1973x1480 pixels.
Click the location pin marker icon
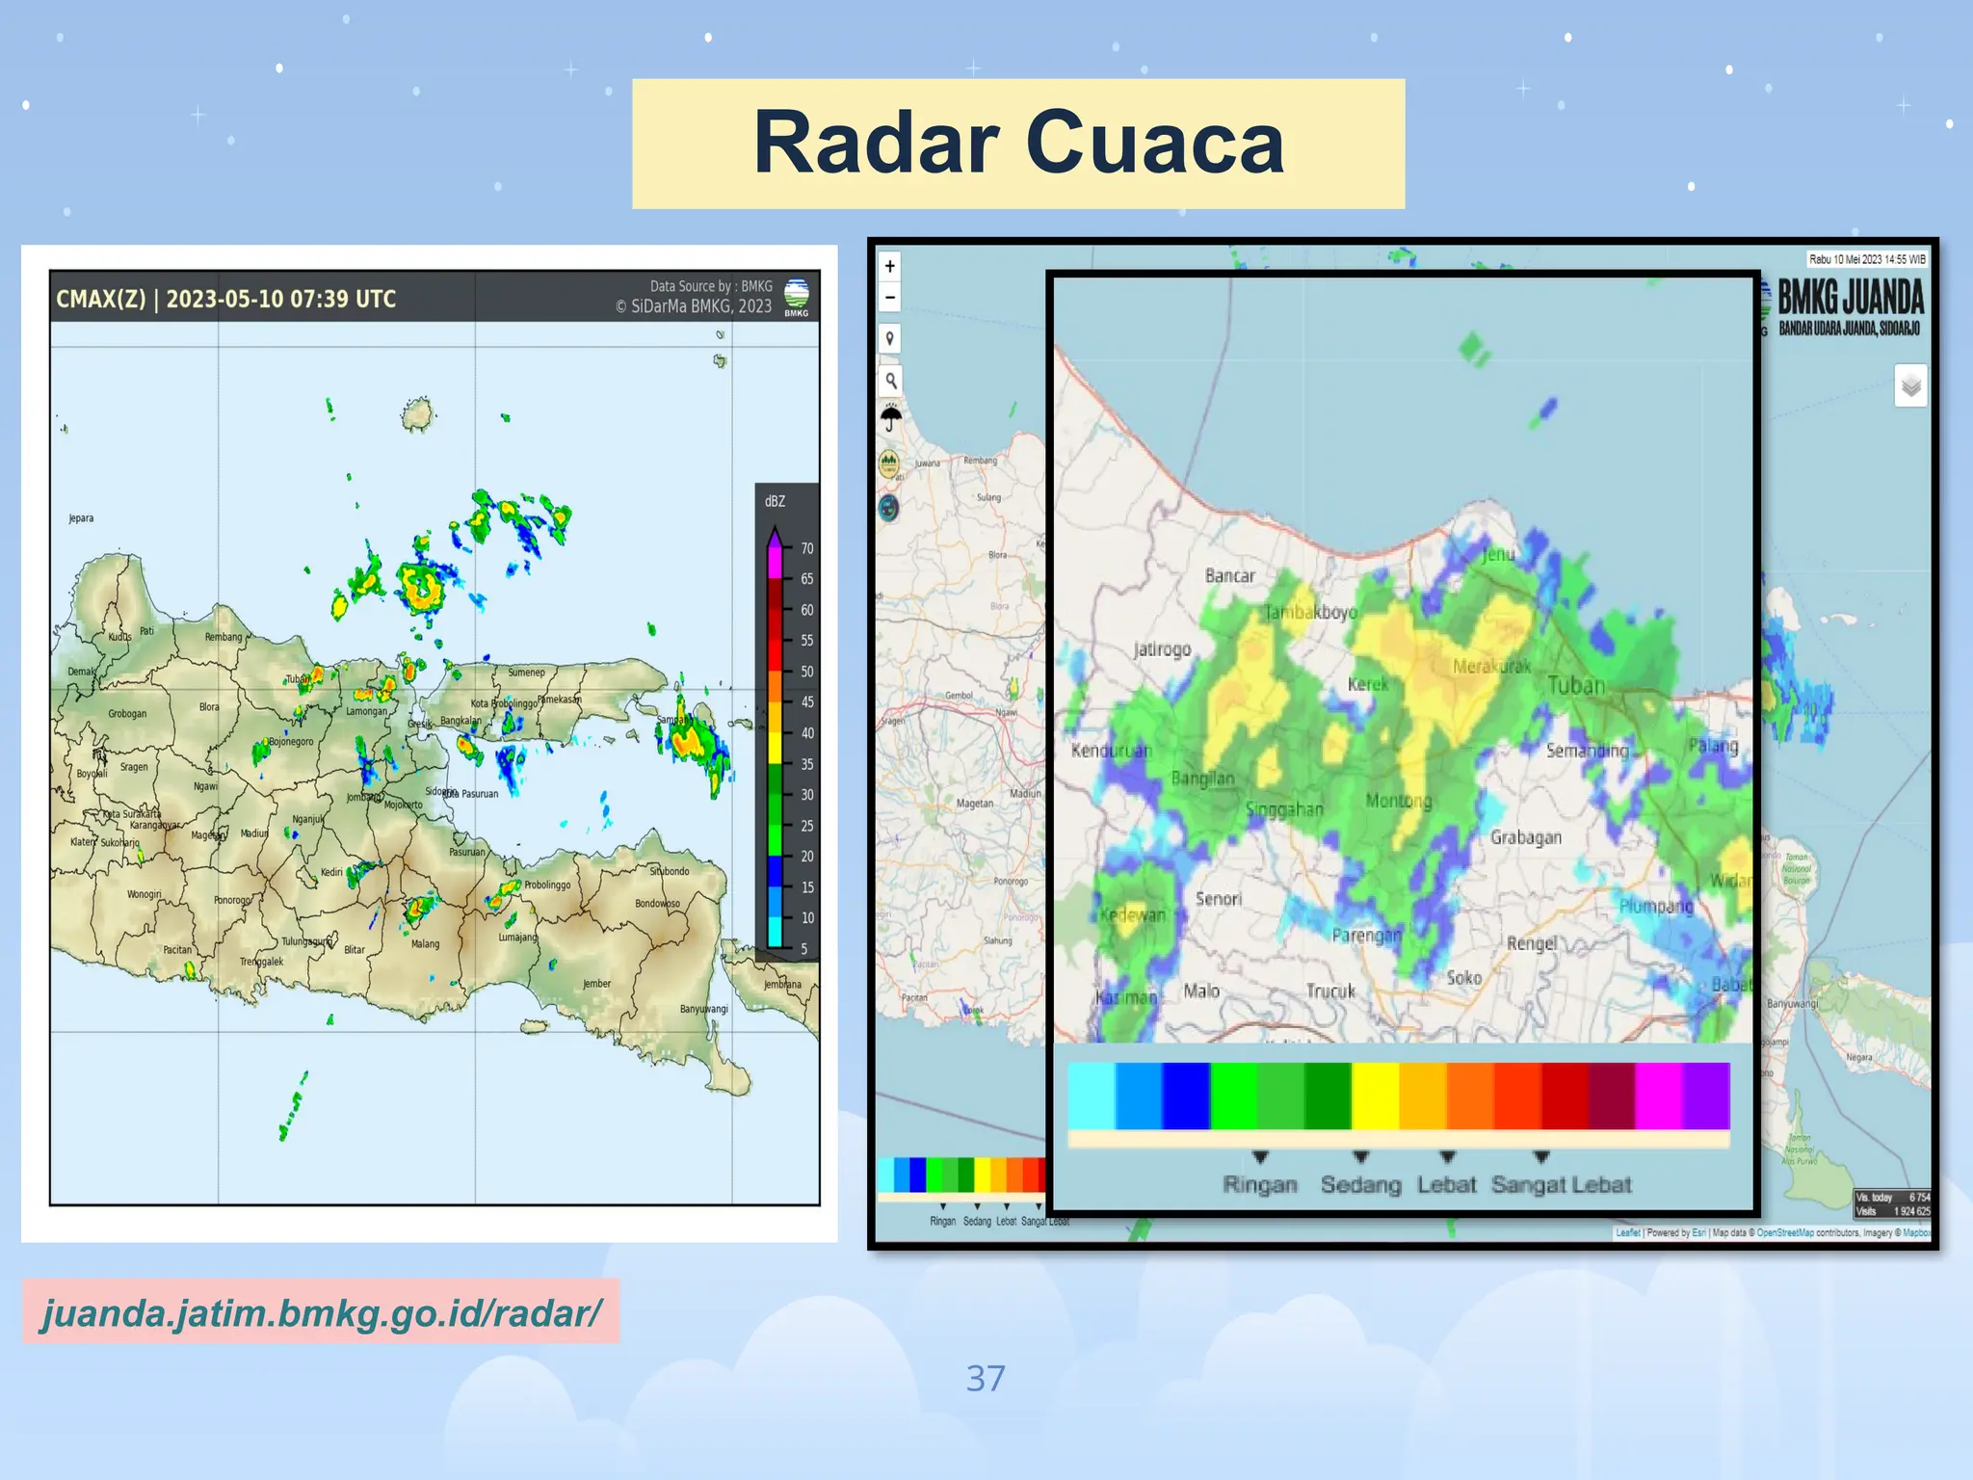(890, 338)
